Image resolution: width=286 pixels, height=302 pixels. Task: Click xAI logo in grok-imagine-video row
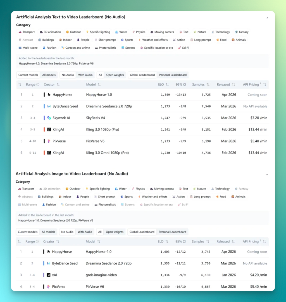[x=49, y=275]
